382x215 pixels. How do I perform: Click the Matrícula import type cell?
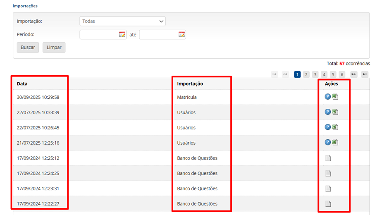tap(187, 97)
